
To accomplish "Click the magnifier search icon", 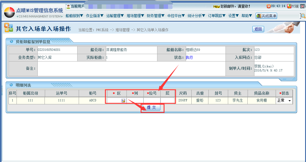I will pos(303,16).
